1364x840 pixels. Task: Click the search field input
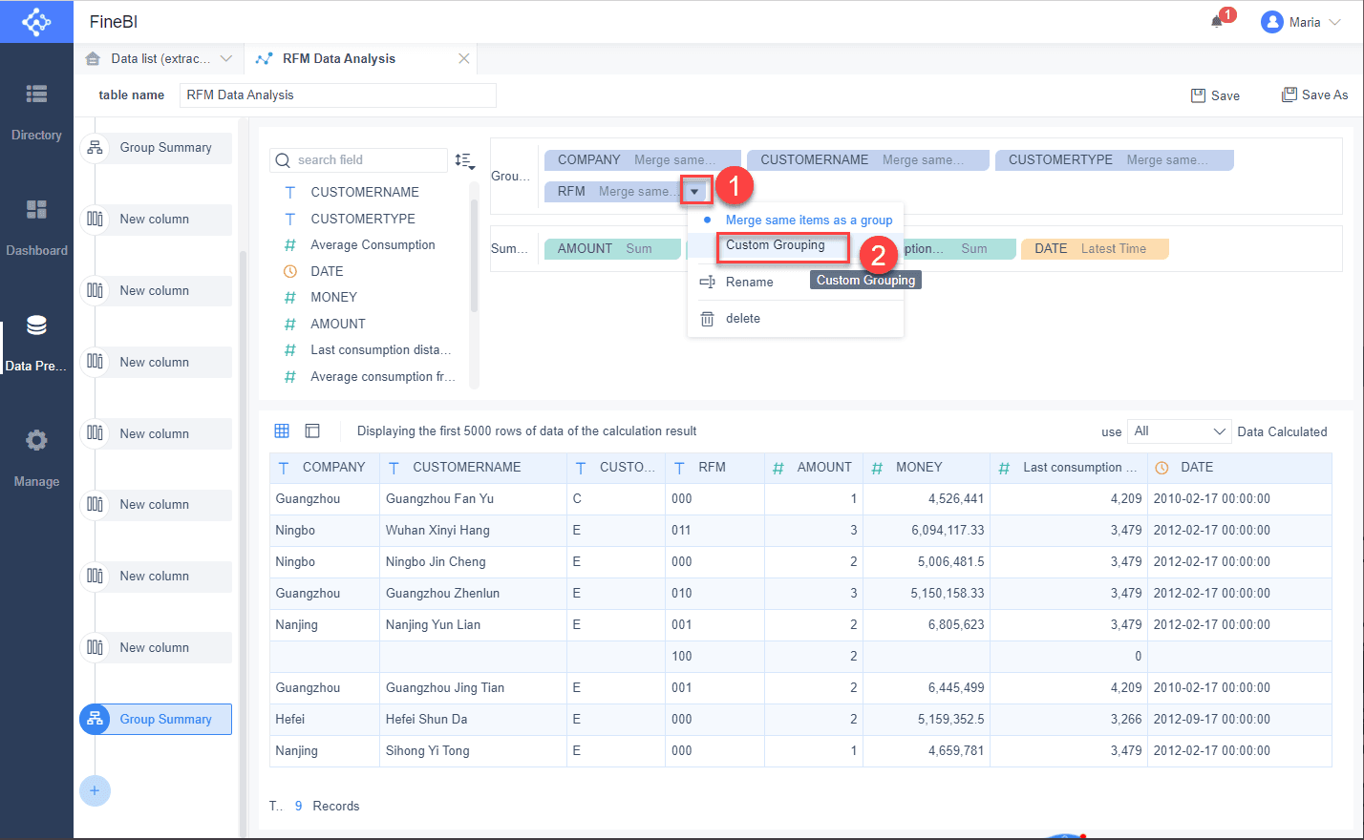[x=359, y=160]
